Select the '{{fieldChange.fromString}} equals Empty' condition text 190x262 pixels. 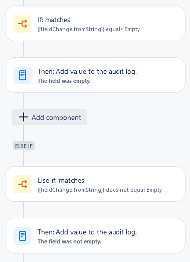point(89,29)
